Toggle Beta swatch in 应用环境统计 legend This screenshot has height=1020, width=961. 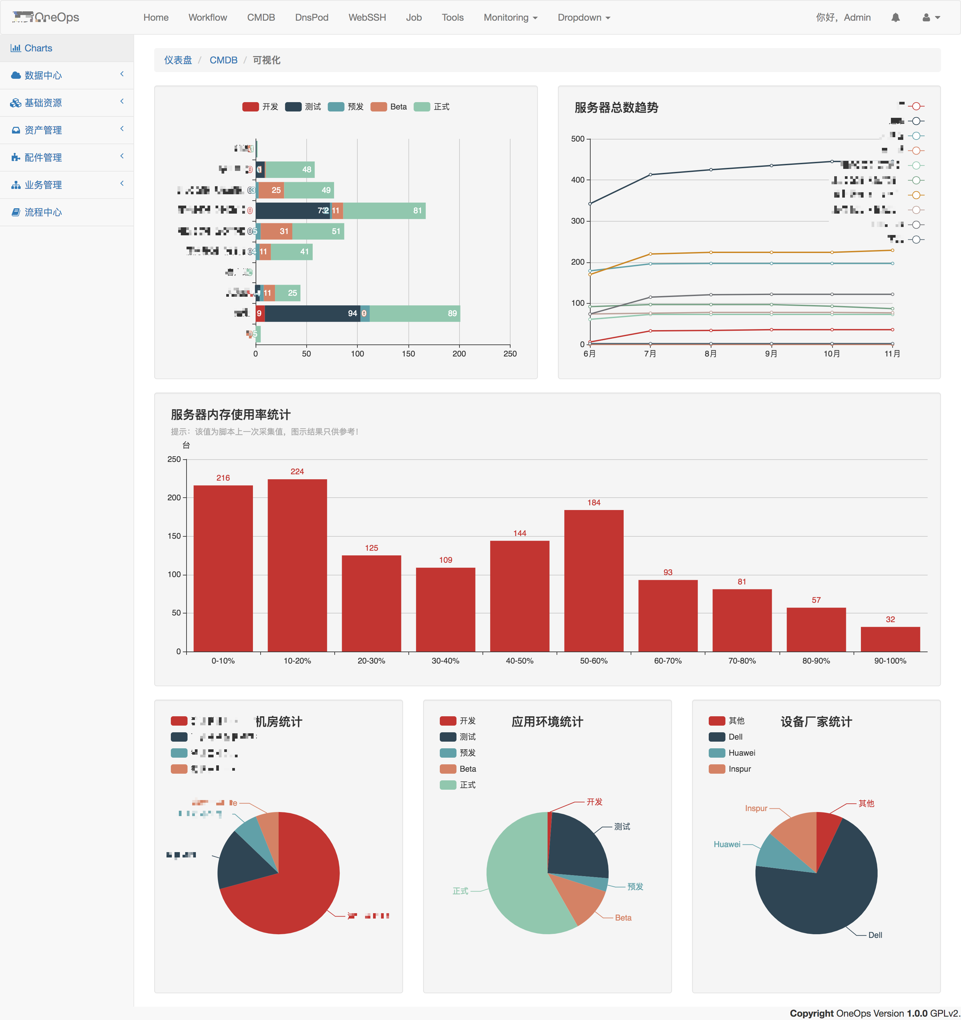(x=448, y=769)
